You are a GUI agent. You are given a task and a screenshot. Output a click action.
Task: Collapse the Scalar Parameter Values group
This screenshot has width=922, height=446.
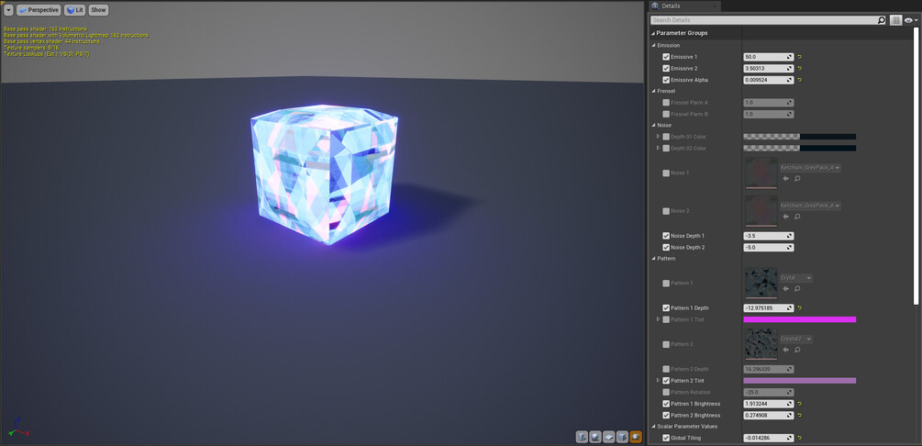[653, 427]
